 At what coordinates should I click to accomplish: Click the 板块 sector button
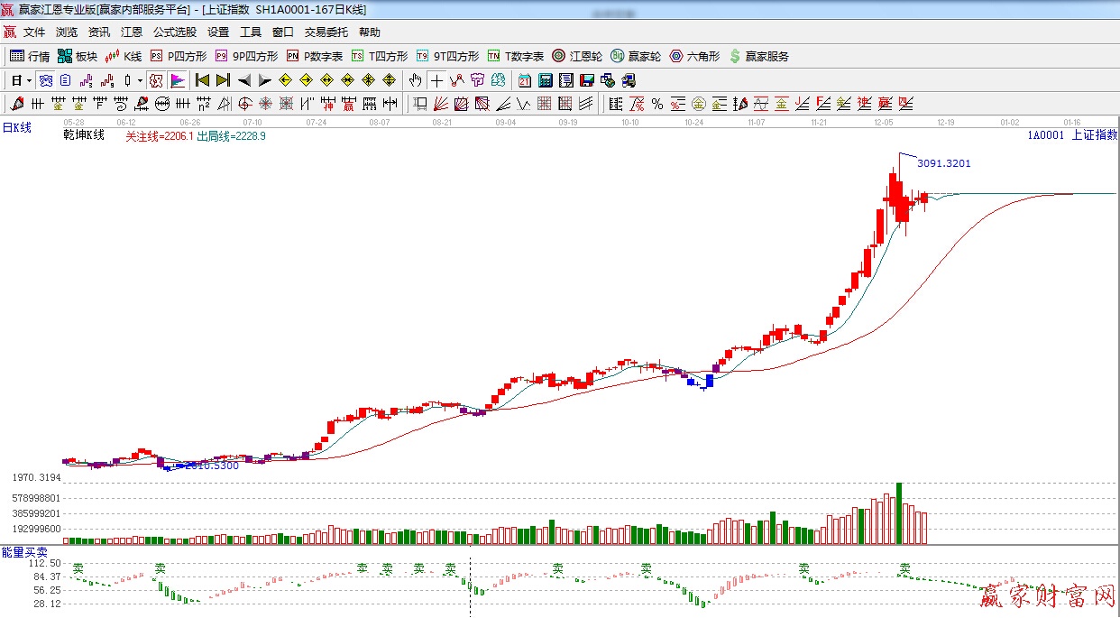(x=78, y=56)
